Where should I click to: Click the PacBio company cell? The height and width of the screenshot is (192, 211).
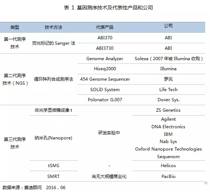point(168,176)
